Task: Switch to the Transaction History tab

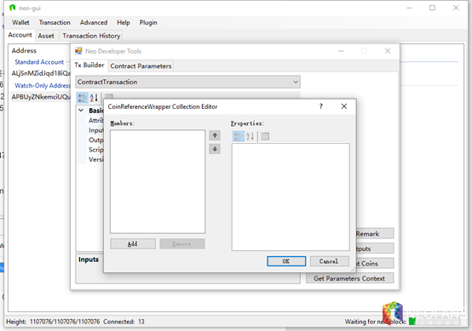Action: (x=91, y=36)
